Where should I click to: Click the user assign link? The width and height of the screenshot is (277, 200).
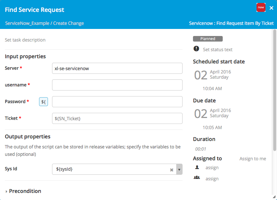212,168
